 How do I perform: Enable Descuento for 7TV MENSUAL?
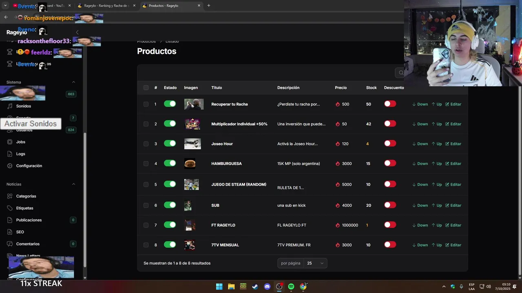pyautogui.click(x=390, y=245)
